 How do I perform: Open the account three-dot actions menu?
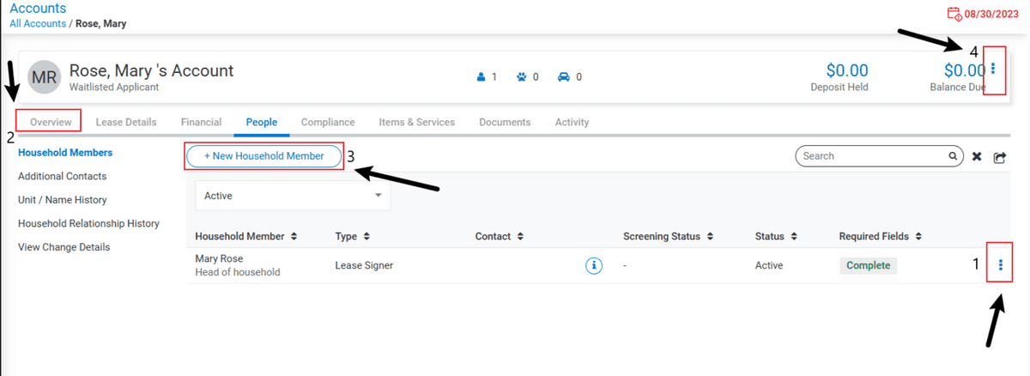993,69
